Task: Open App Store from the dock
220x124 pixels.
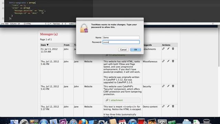Action: point(44,122)
